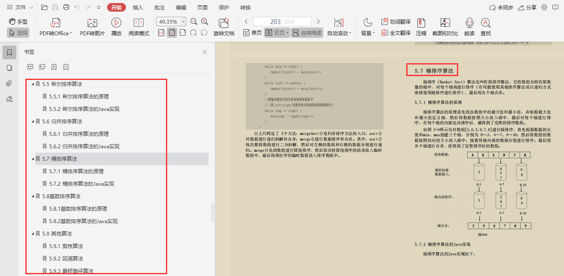Open the 背景 background dropdown

pyautogui.click(x=368, y=28)
